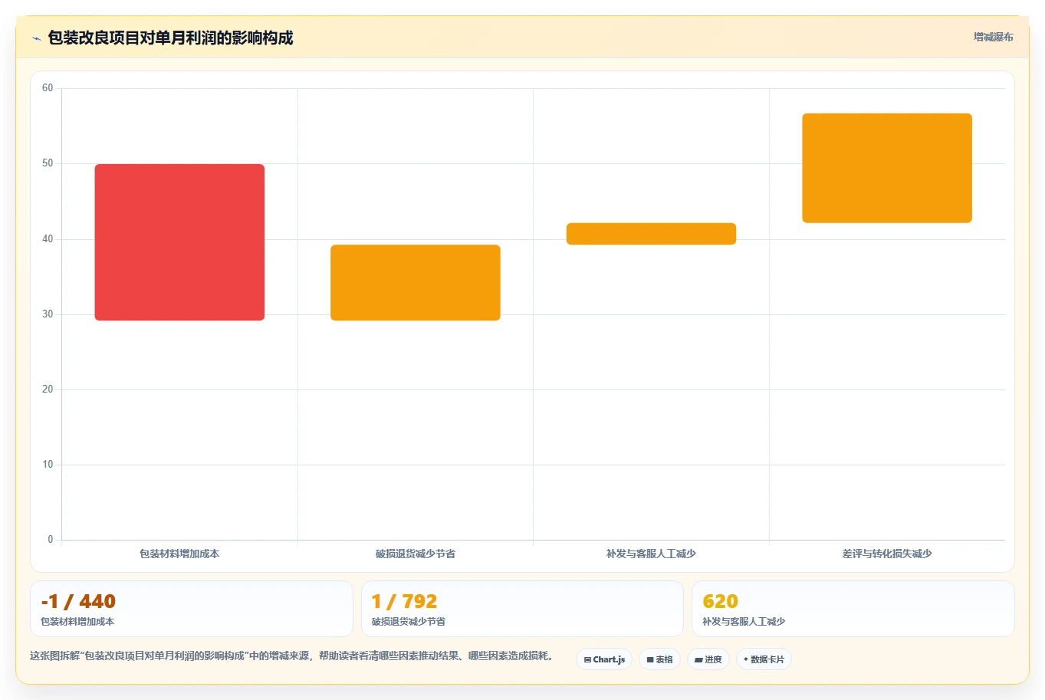The width and height of the screenshot is (1045, 700).
Task: Click the 表格 tag chip
Action: coord(659,659)
